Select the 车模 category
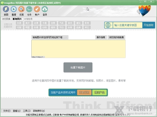Screen dimensions: 157x117 pos(36,27)
